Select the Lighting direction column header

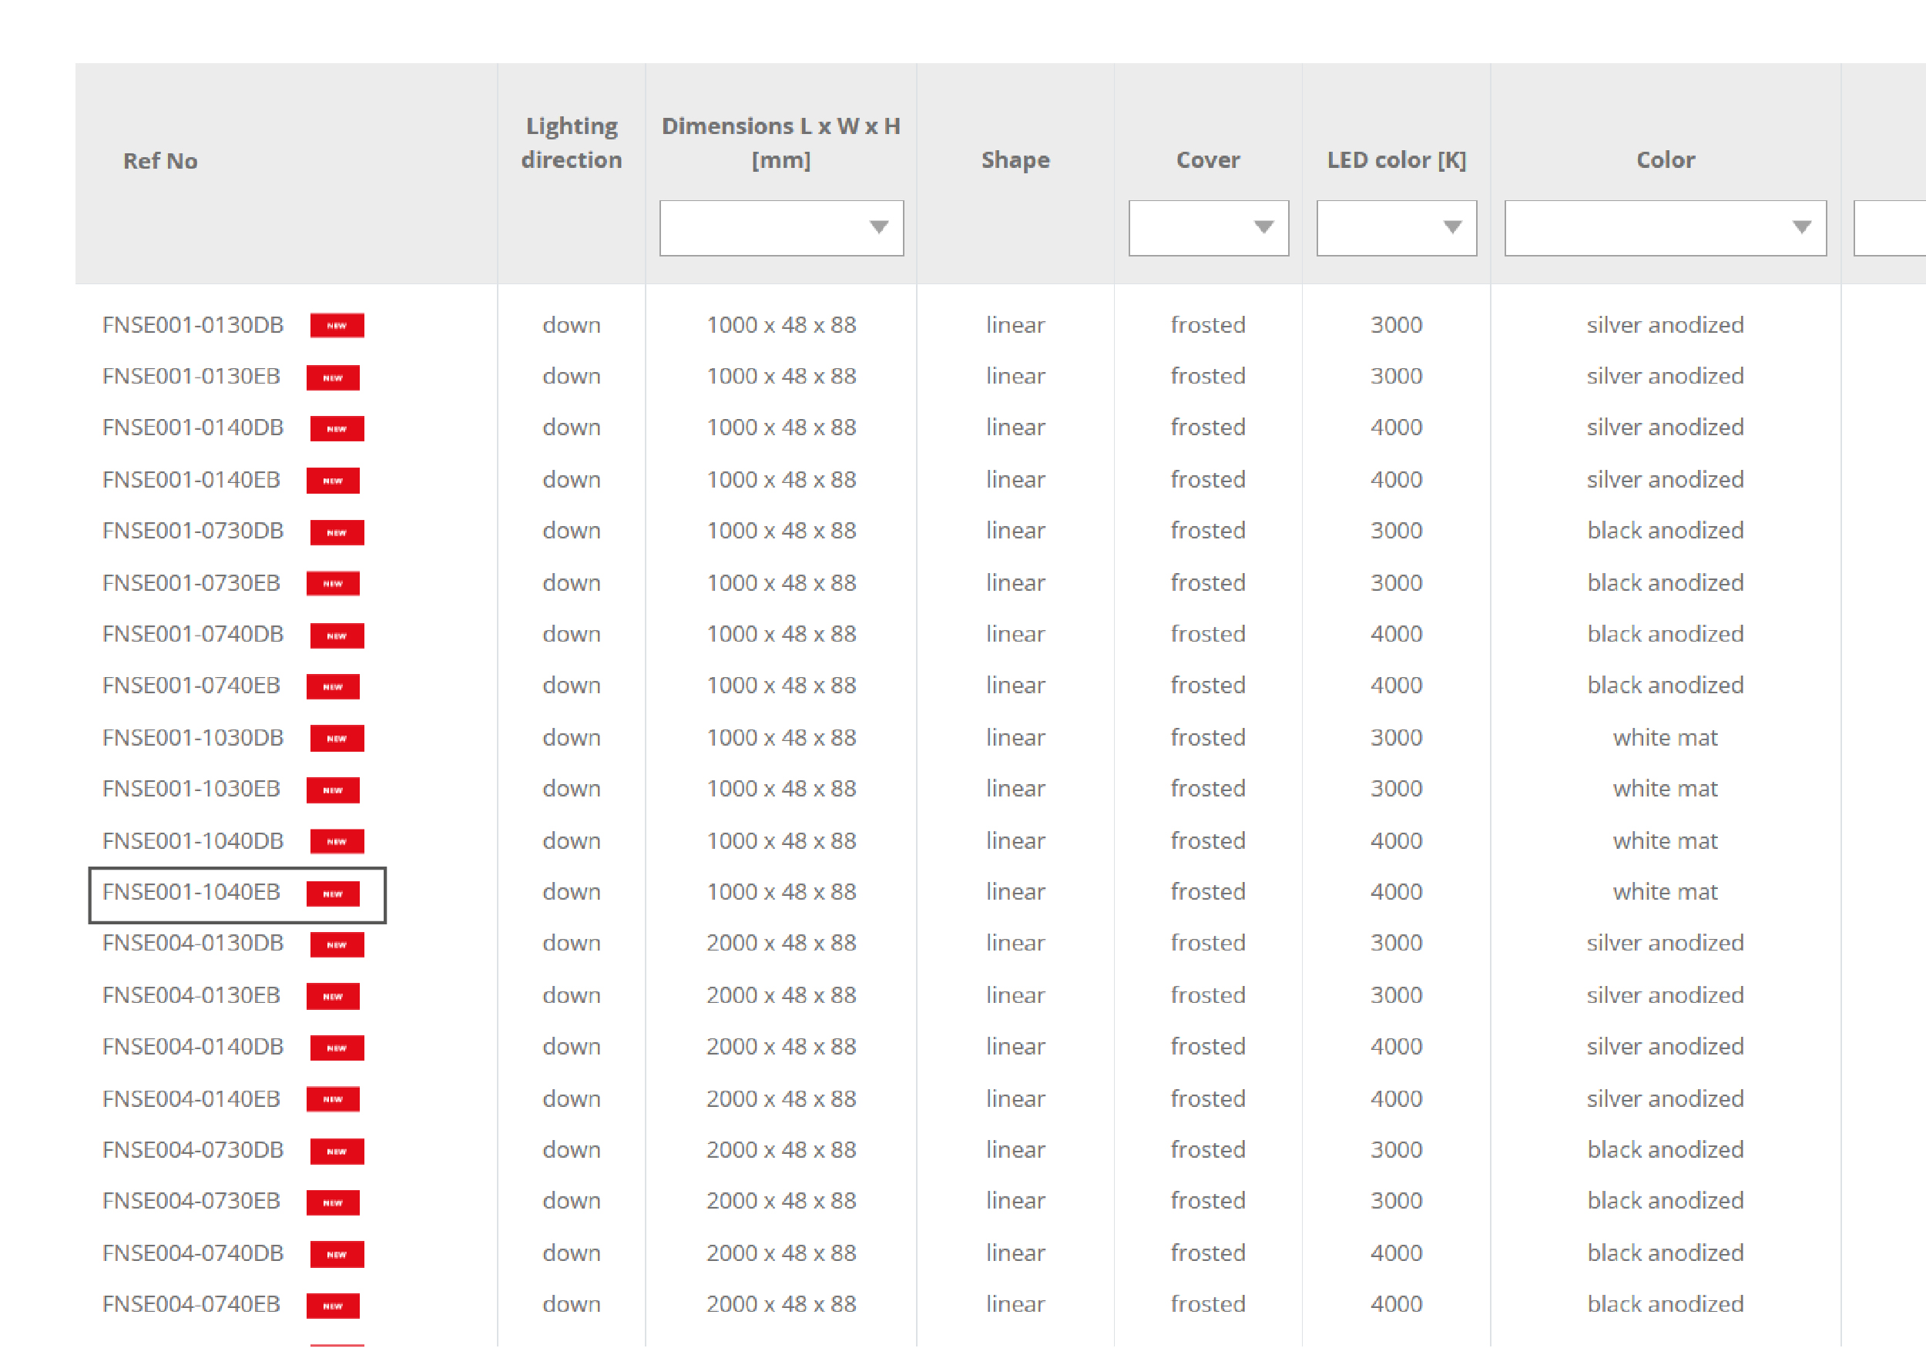pyautogui.click(x=572, y=143)
